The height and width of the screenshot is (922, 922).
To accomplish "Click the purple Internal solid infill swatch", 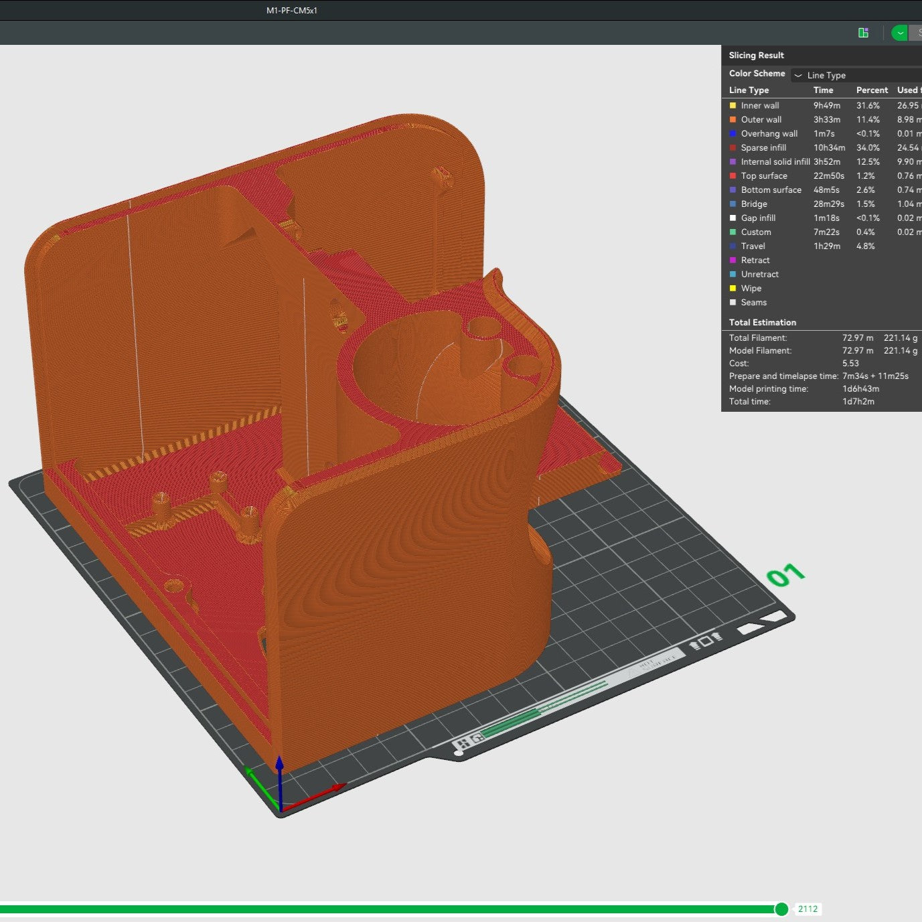I will pyautogui.click(x=733, y=162).
